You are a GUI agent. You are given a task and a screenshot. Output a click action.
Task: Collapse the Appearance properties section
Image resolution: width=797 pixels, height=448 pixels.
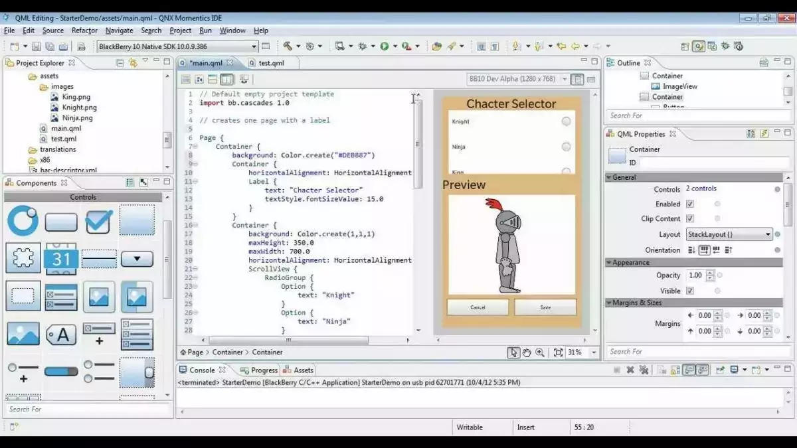[609, 263]
